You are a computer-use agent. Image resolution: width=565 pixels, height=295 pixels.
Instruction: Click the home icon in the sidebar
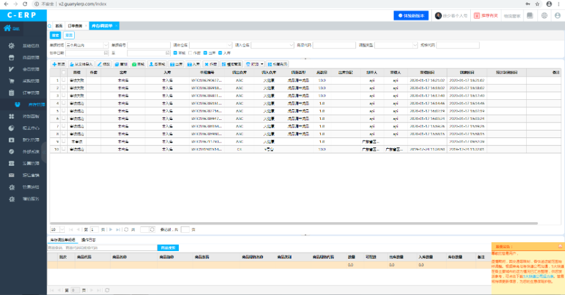click(x=8, y=28)
